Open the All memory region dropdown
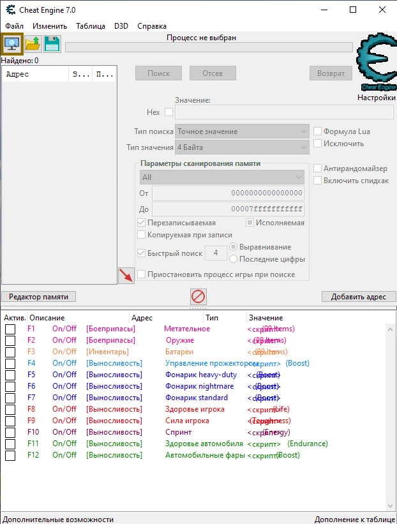 coord(222,177)
